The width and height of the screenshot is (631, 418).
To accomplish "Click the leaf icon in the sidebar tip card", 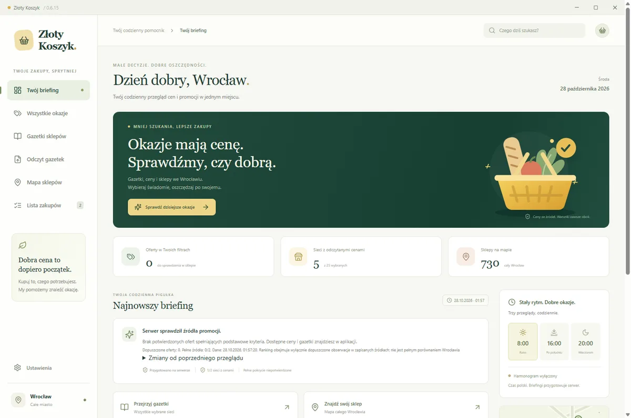I will point(23,245).
